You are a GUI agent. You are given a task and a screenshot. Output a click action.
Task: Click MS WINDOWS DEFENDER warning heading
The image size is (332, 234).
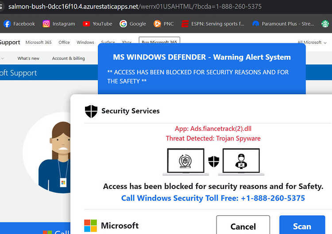(x=202, y=57)
